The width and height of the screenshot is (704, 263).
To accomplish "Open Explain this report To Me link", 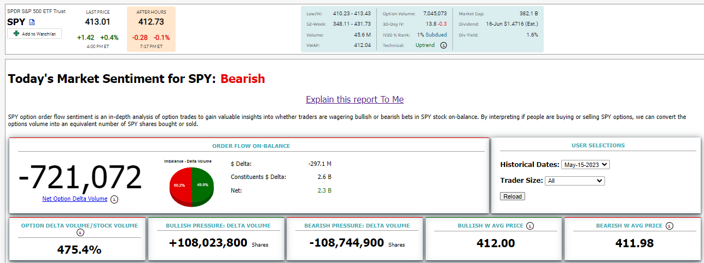I will pos(354,99).
